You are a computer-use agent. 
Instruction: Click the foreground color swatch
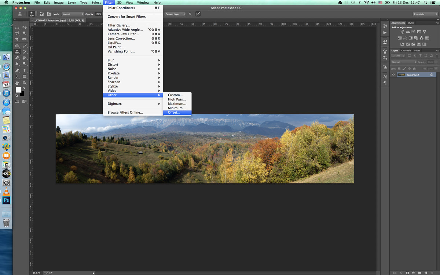point(18,90)
